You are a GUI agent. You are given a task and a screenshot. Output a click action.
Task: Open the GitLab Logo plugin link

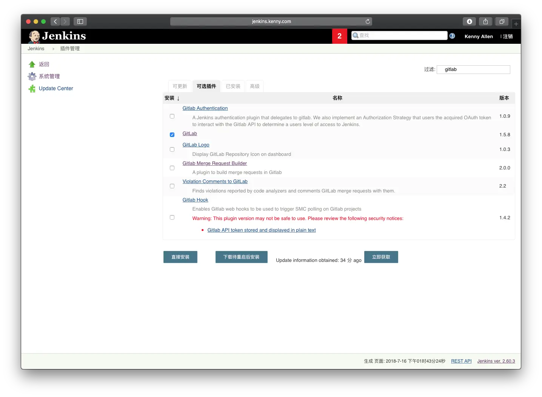click(x=196, y=145)
